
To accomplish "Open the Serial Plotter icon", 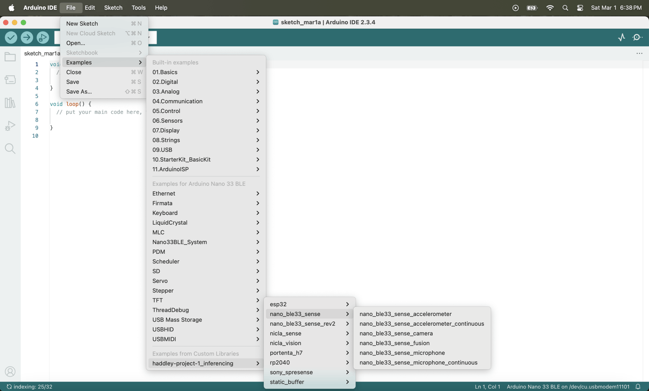I will (622, 37).
